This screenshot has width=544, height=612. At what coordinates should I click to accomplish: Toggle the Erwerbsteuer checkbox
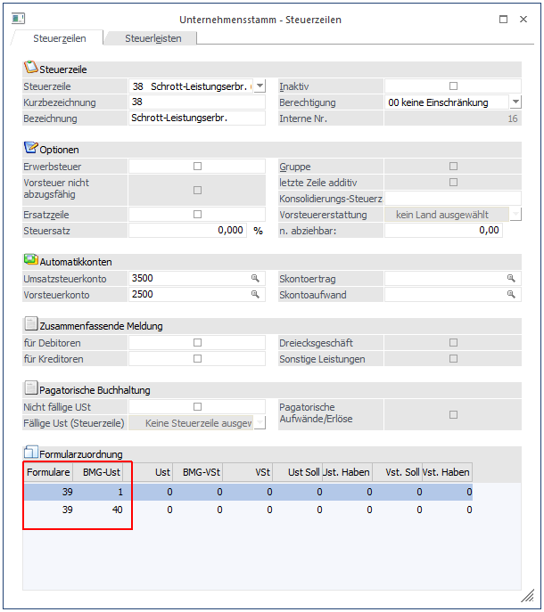tap(197, 167)
